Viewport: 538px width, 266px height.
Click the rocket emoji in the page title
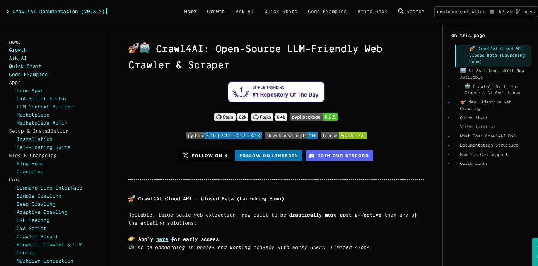click(x=133, y=48)
